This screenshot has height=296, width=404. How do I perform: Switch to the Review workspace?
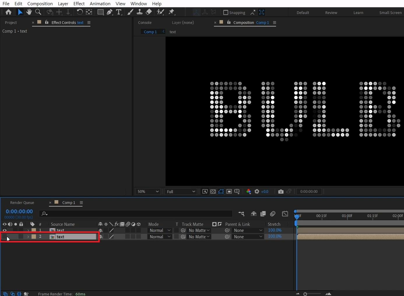coord(331,13)
